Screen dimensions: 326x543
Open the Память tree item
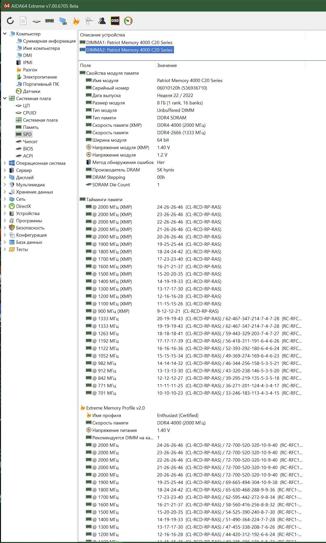[x=31, y=127]
